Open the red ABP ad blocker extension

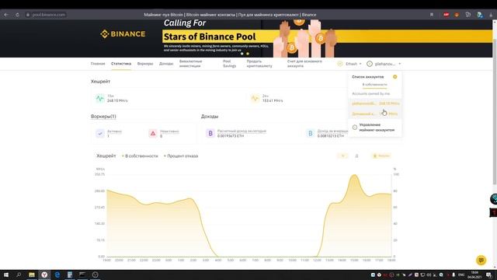446,15
